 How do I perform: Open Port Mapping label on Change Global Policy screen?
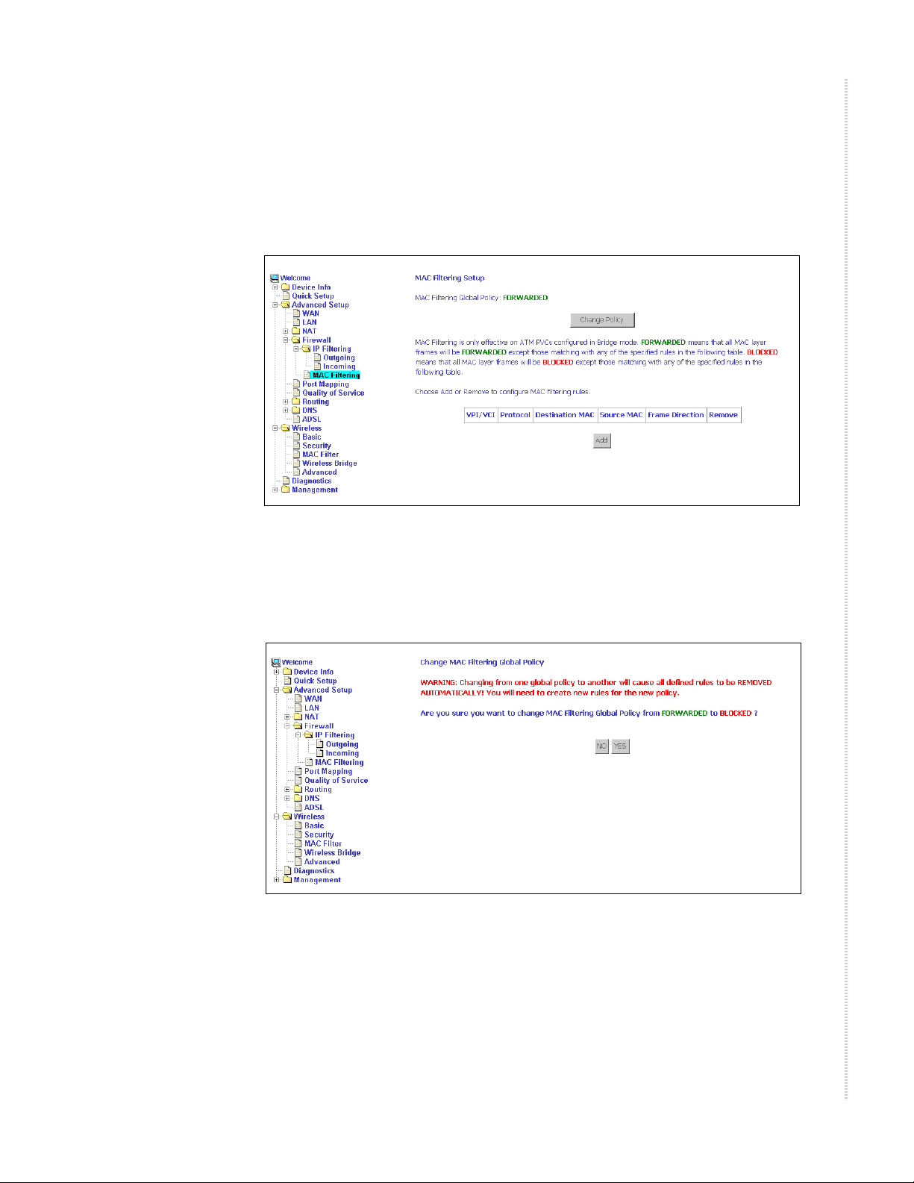[x=328, y=771]
